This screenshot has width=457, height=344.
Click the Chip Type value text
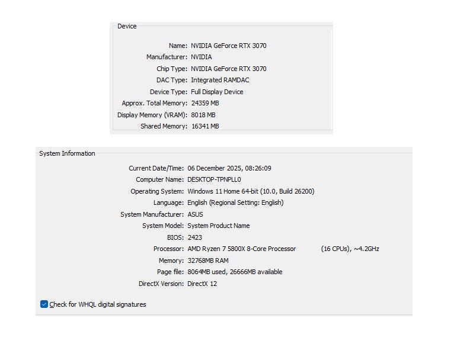(228, 69)
